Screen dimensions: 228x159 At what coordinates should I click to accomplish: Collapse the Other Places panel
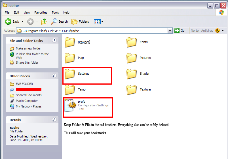click(54, 76)
